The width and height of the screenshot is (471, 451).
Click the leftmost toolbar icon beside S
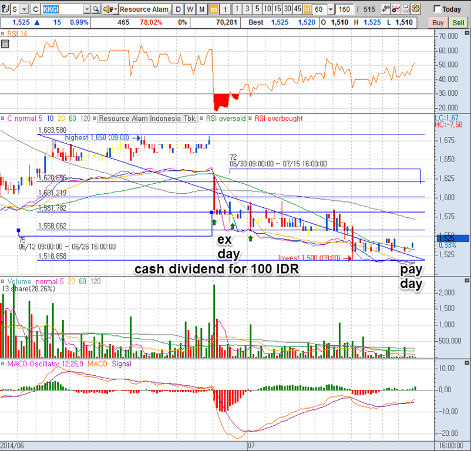pyautogui.click(x=5, y=9)
